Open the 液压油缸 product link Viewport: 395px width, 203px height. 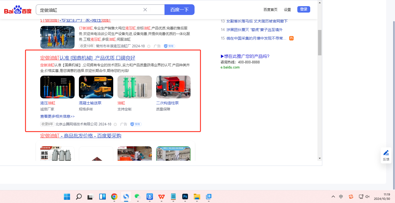click(48, 103)
